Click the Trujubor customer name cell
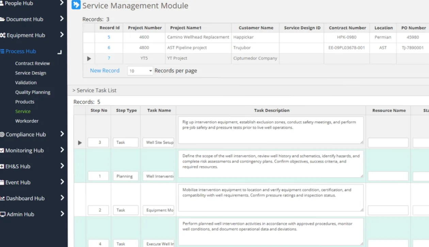Viewport: 429px width, 247px height. (255, 48)
